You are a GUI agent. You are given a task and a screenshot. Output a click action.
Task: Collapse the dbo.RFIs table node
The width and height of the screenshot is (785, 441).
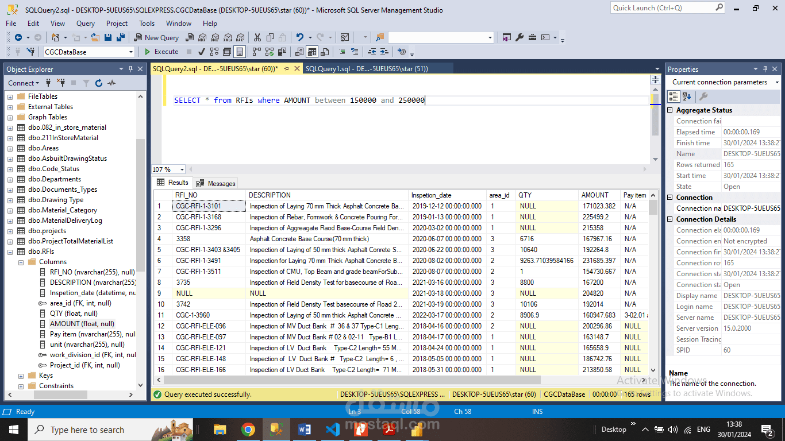[10, 252]
